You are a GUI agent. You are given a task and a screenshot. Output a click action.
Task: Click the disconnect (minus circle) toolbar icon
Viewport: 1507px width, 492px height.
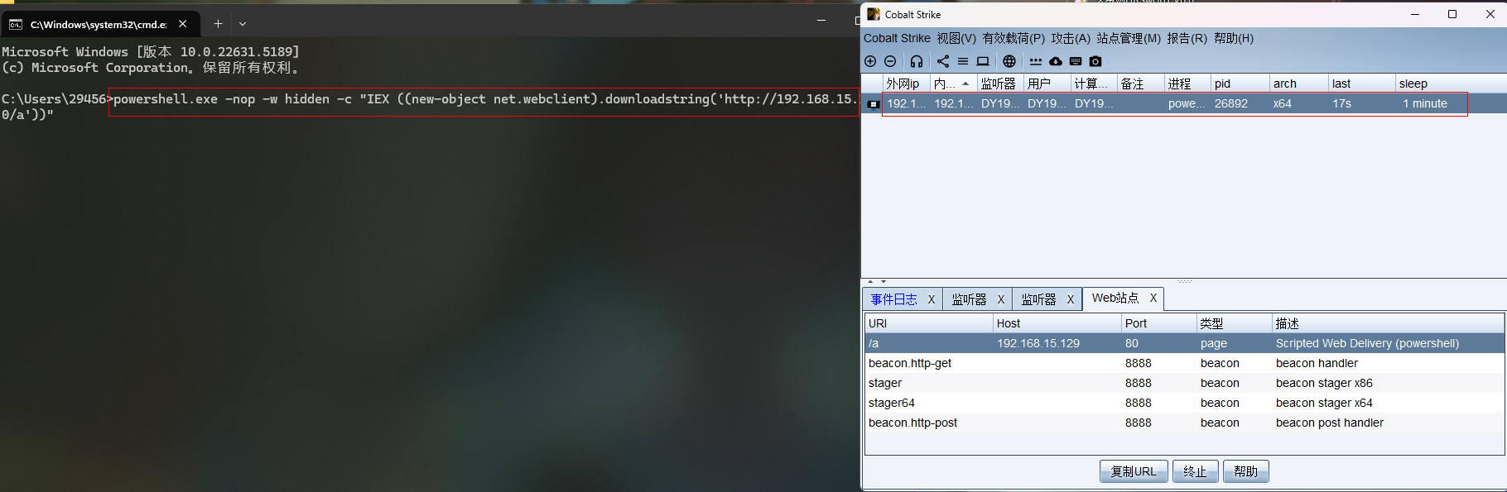point(890,61)
